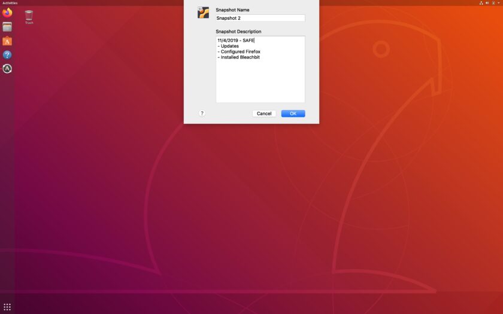Place cursor in "11/4/2019 - SAFE" line

[x=236, y=41]
